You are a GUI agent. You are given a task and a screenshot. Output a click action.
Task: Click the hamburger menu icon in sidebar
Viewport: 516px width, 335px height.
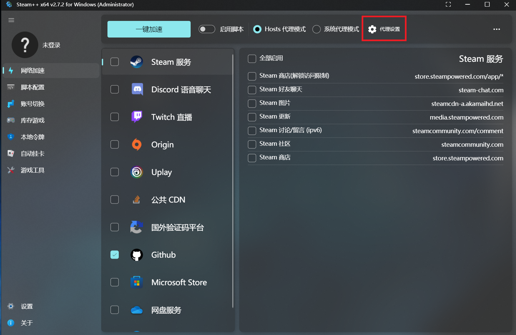(x=11, y=20)
